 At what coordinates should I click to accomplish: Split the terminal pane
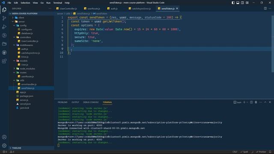coord(251,102)
